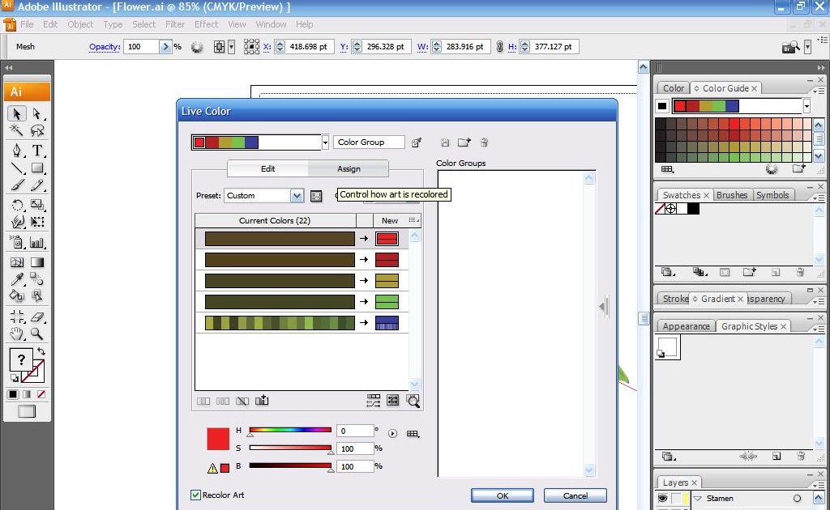Viewport: 830px width, 510px height.
Task: Select the Gradient tool
Action: (x=36, y=262)
